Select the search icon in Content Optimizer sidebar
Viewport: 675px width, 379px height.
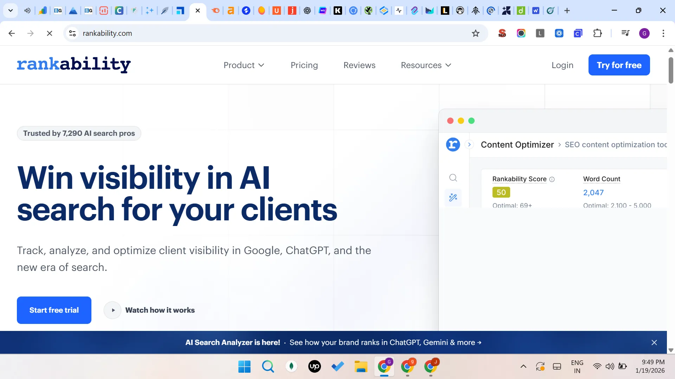[x=453, y=178]
